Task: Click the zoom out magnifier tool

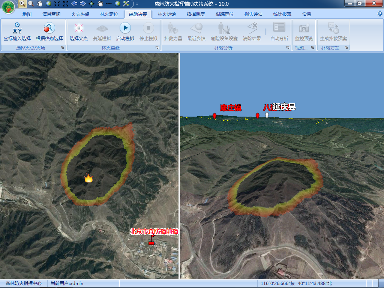Action: (x=31, y=4)
